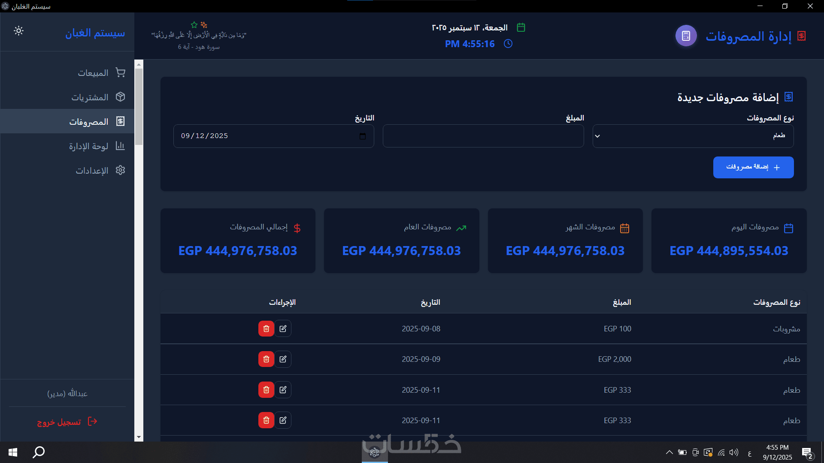Expand the نوع المصروفات type dropdown

click(693, 136)
